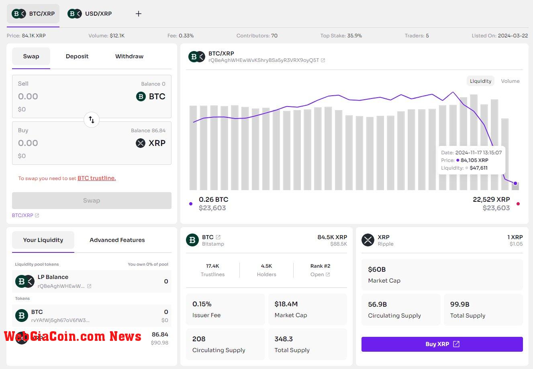Open external link icon next to BTC Bitstamp

click(x=218, y=237)
